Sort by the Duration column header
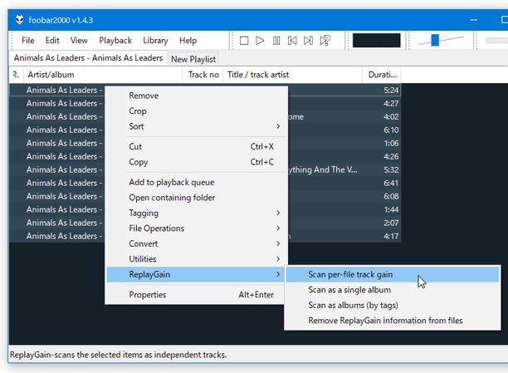508x373 pixels. pyautogui.click(x=382, y=75)
